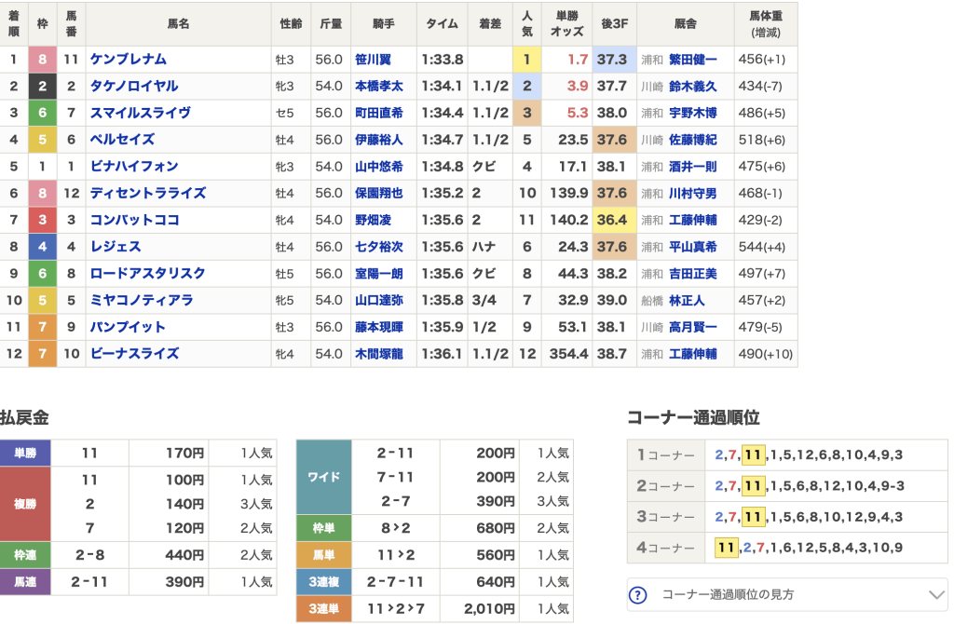This screenshot has width=954, height=624.
Task: Open jockey 笹川翼 profile
Action: pyautogui.click(x=373, y=60)
